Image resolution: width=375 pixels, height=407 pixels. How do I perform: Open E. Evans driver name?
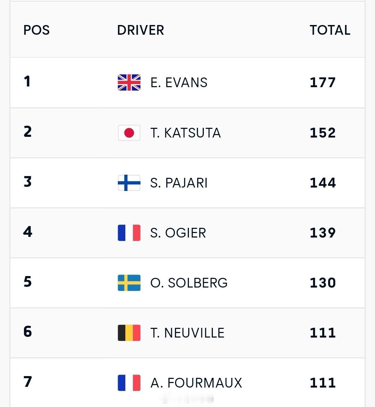point(179,83)
